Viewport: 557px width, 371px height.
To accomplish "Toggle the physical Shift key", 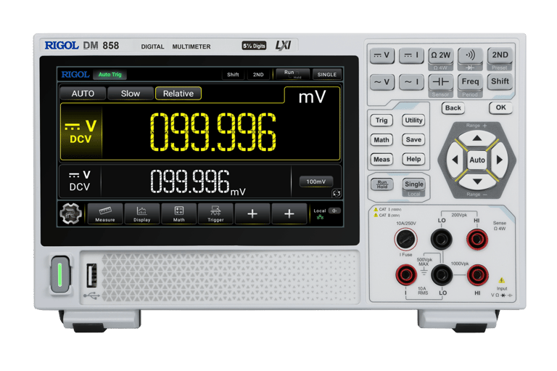I will pos(500,81).
